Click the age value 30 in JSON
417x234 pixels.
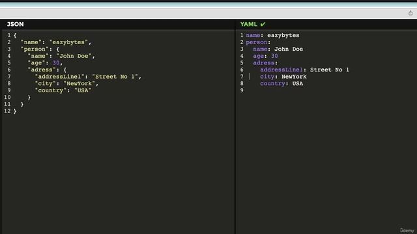click(x=56, y=63)
